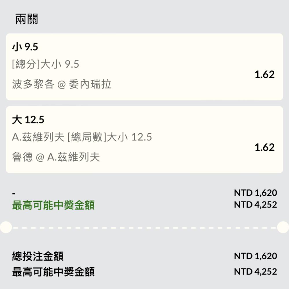The image size is (289, 289).
Task: Click the NTD 1,620 total stake amount
Action: point(255,256)
